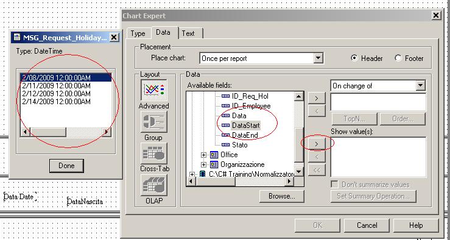The width and height of the screenshot is (450, 240).
Task: Click the Browse... button
Action: [281, 196]
